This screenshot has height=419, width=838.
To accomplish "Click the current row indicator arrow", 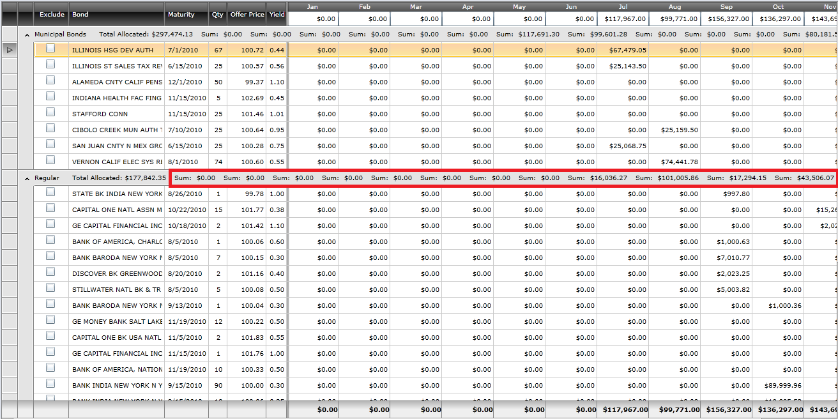I will pyautogui.click(x=10, y=50).
